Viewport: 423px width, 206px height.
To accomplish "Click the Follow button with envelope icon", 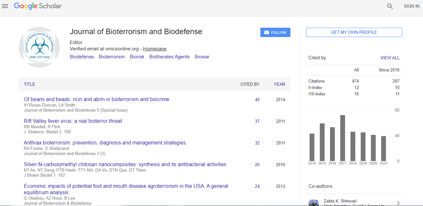I will coord(275,33).
